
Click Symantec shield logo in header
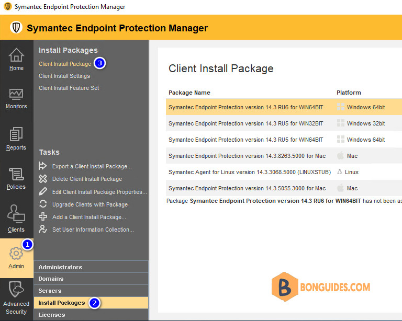(x=16, y=27)
